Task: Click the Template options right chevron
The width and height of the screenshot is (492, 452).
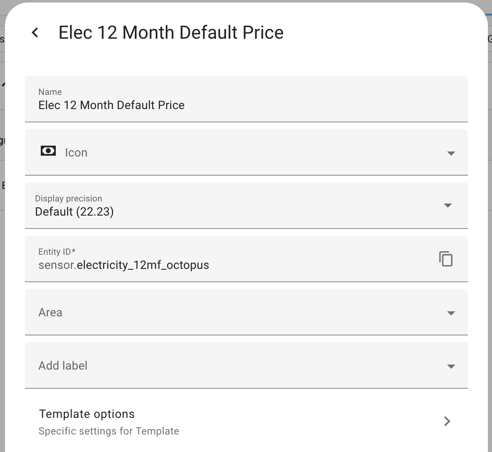Action: [447, 421]
